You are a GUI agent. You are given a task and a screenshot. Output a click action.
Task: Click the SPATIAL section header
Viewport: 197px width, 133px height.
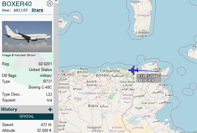(x=27, y=116)
